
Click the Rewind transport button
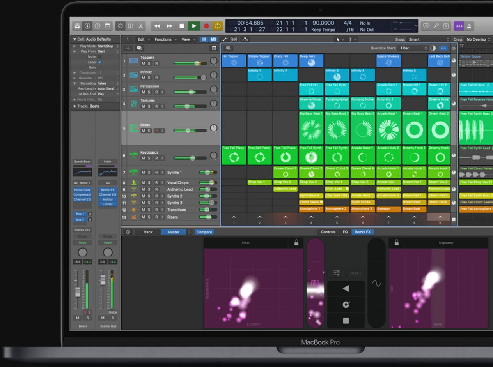tap(157, 26)
